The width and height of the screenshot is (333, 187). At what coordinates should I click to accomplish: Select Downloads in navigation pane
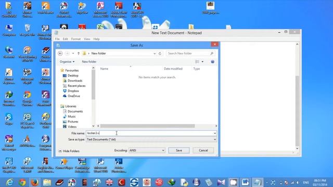click(x=73, y=81)
